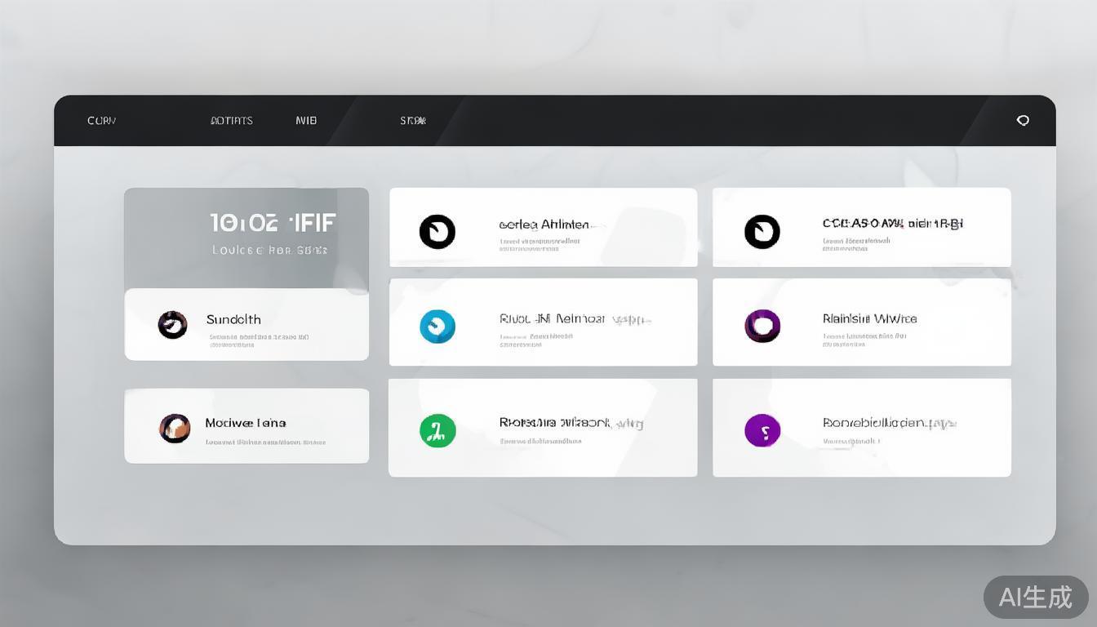The height and width of the screenshot is (627, 1097).
Task: Click the black clock icon beside Gerlea Ahlinten
Action: [x=438, y=231]
